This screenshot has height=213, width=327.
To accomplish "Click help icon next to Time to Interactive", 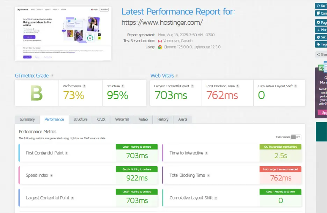I will [206, 153].
